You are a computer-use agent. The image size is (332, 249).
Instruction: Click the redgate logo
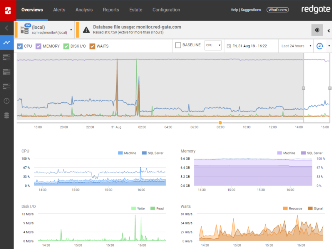(315, 9)
